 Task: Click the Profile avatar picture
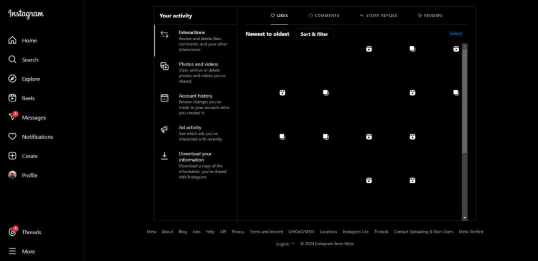[x=13, y=175]
